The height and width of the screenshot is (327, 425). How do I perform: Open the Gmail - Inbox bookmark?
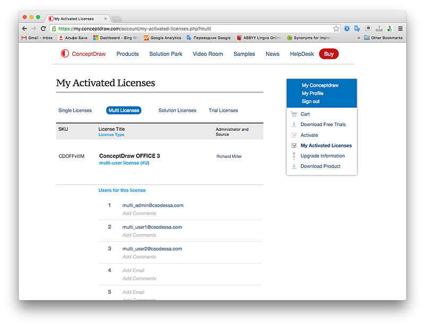[x=37, y=38]
